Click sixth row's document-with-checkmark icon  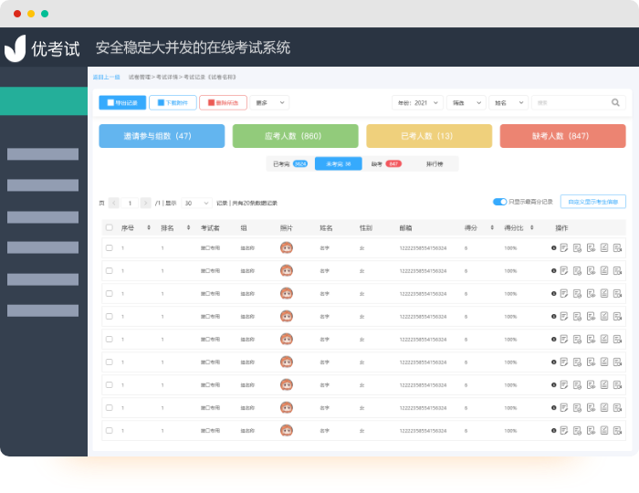point(577,362)
